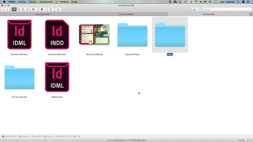The image size is (253, 142).
Task: Click the Edit Tags toolbar button
Action: (58, 9)
